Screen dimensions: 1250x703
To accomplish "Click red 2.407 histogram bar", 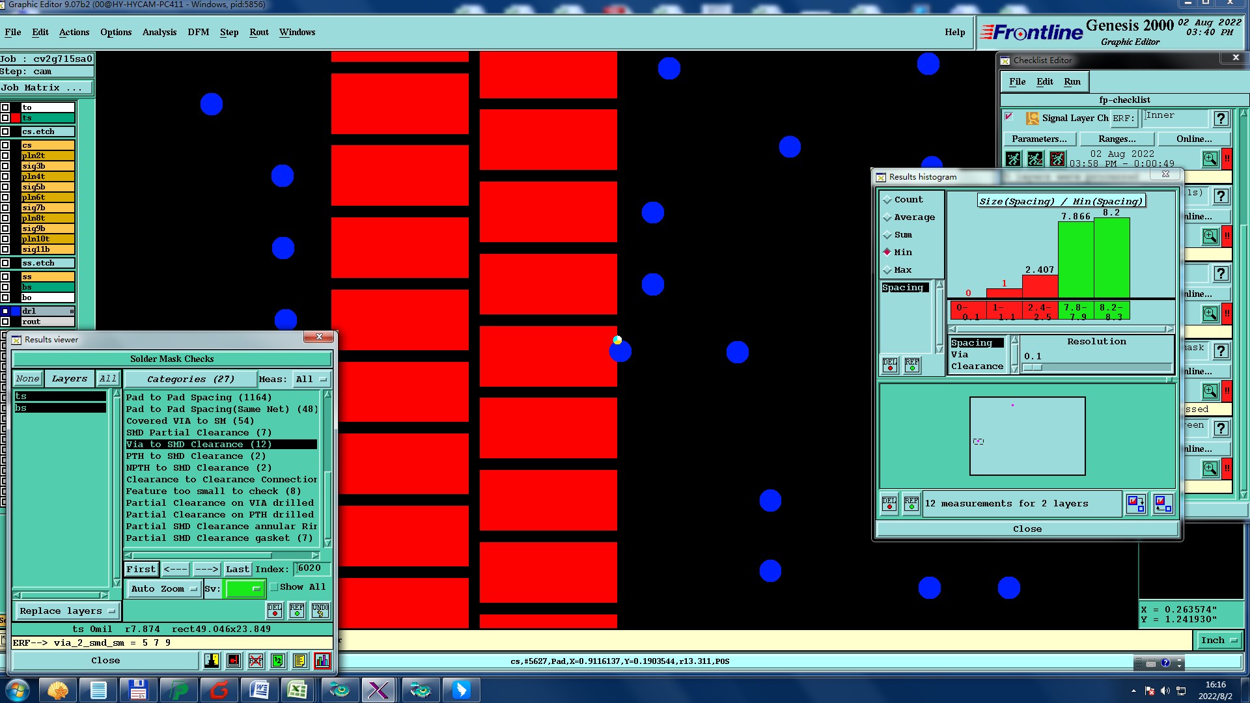I will (1040, 286).
